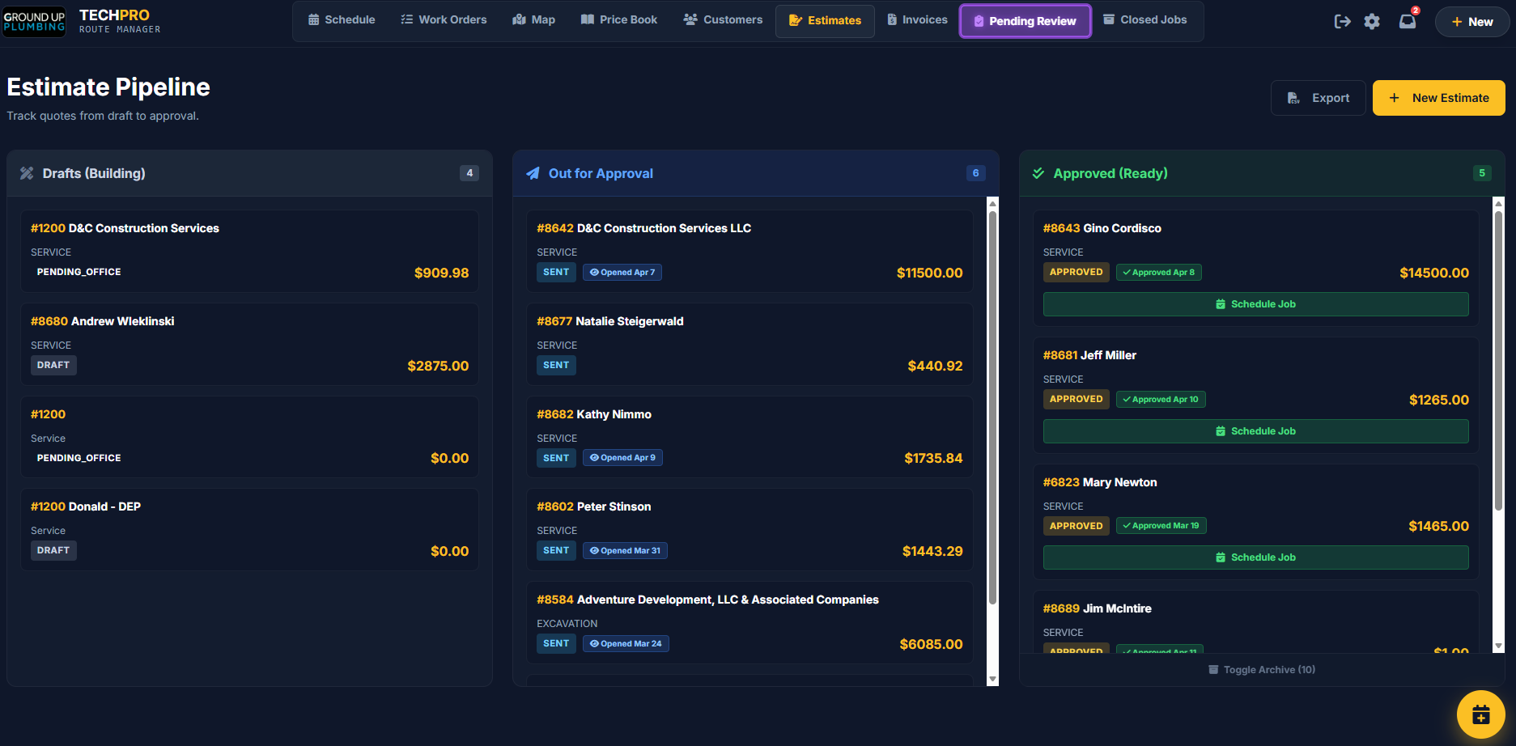Click Opened Mar 31 badge on Peter Stinson
The height and width of the screenshot is (746, 1516).
coord(625,551)
